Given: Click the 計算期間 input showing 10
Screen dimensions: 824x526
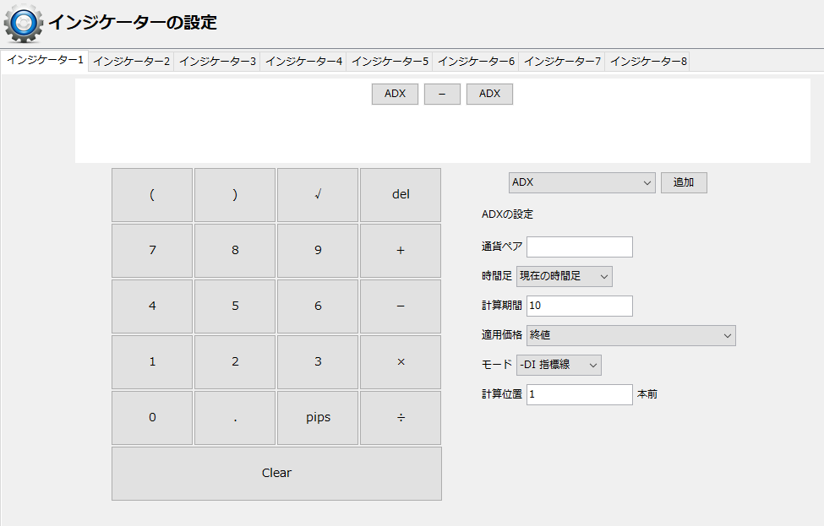Looking at the screenshot, I should pyautogui.click(x=579, y=306).
